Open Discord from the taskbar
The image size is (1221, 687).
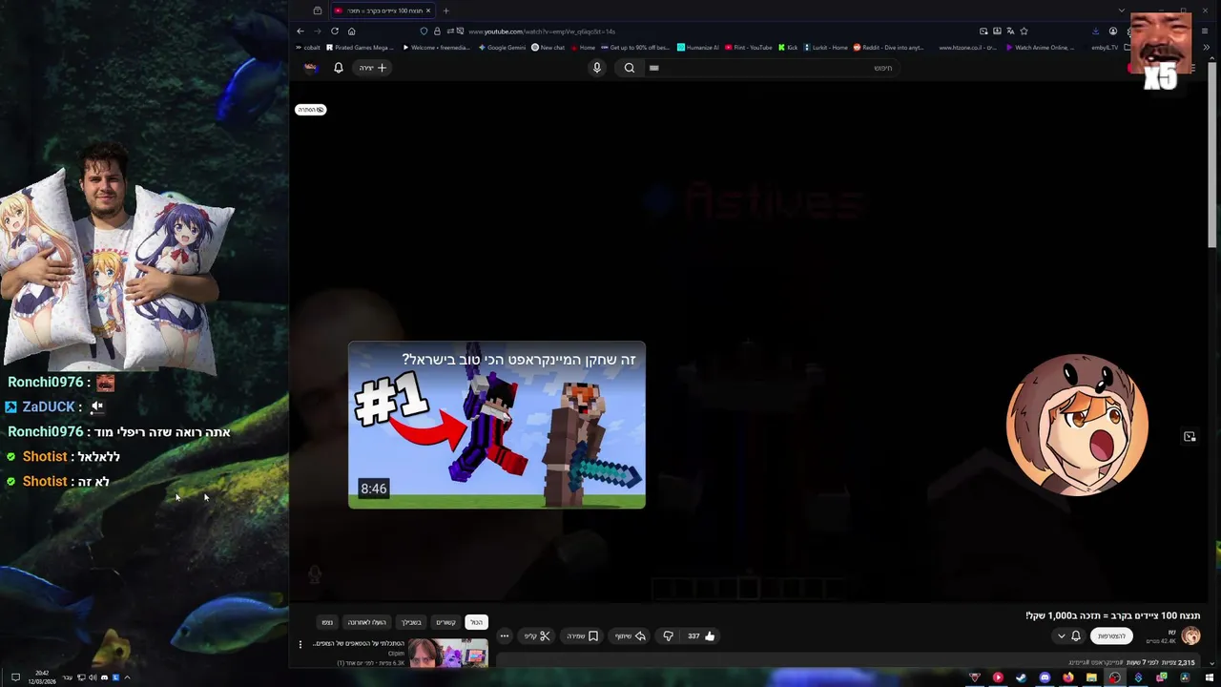(1045, 677)
